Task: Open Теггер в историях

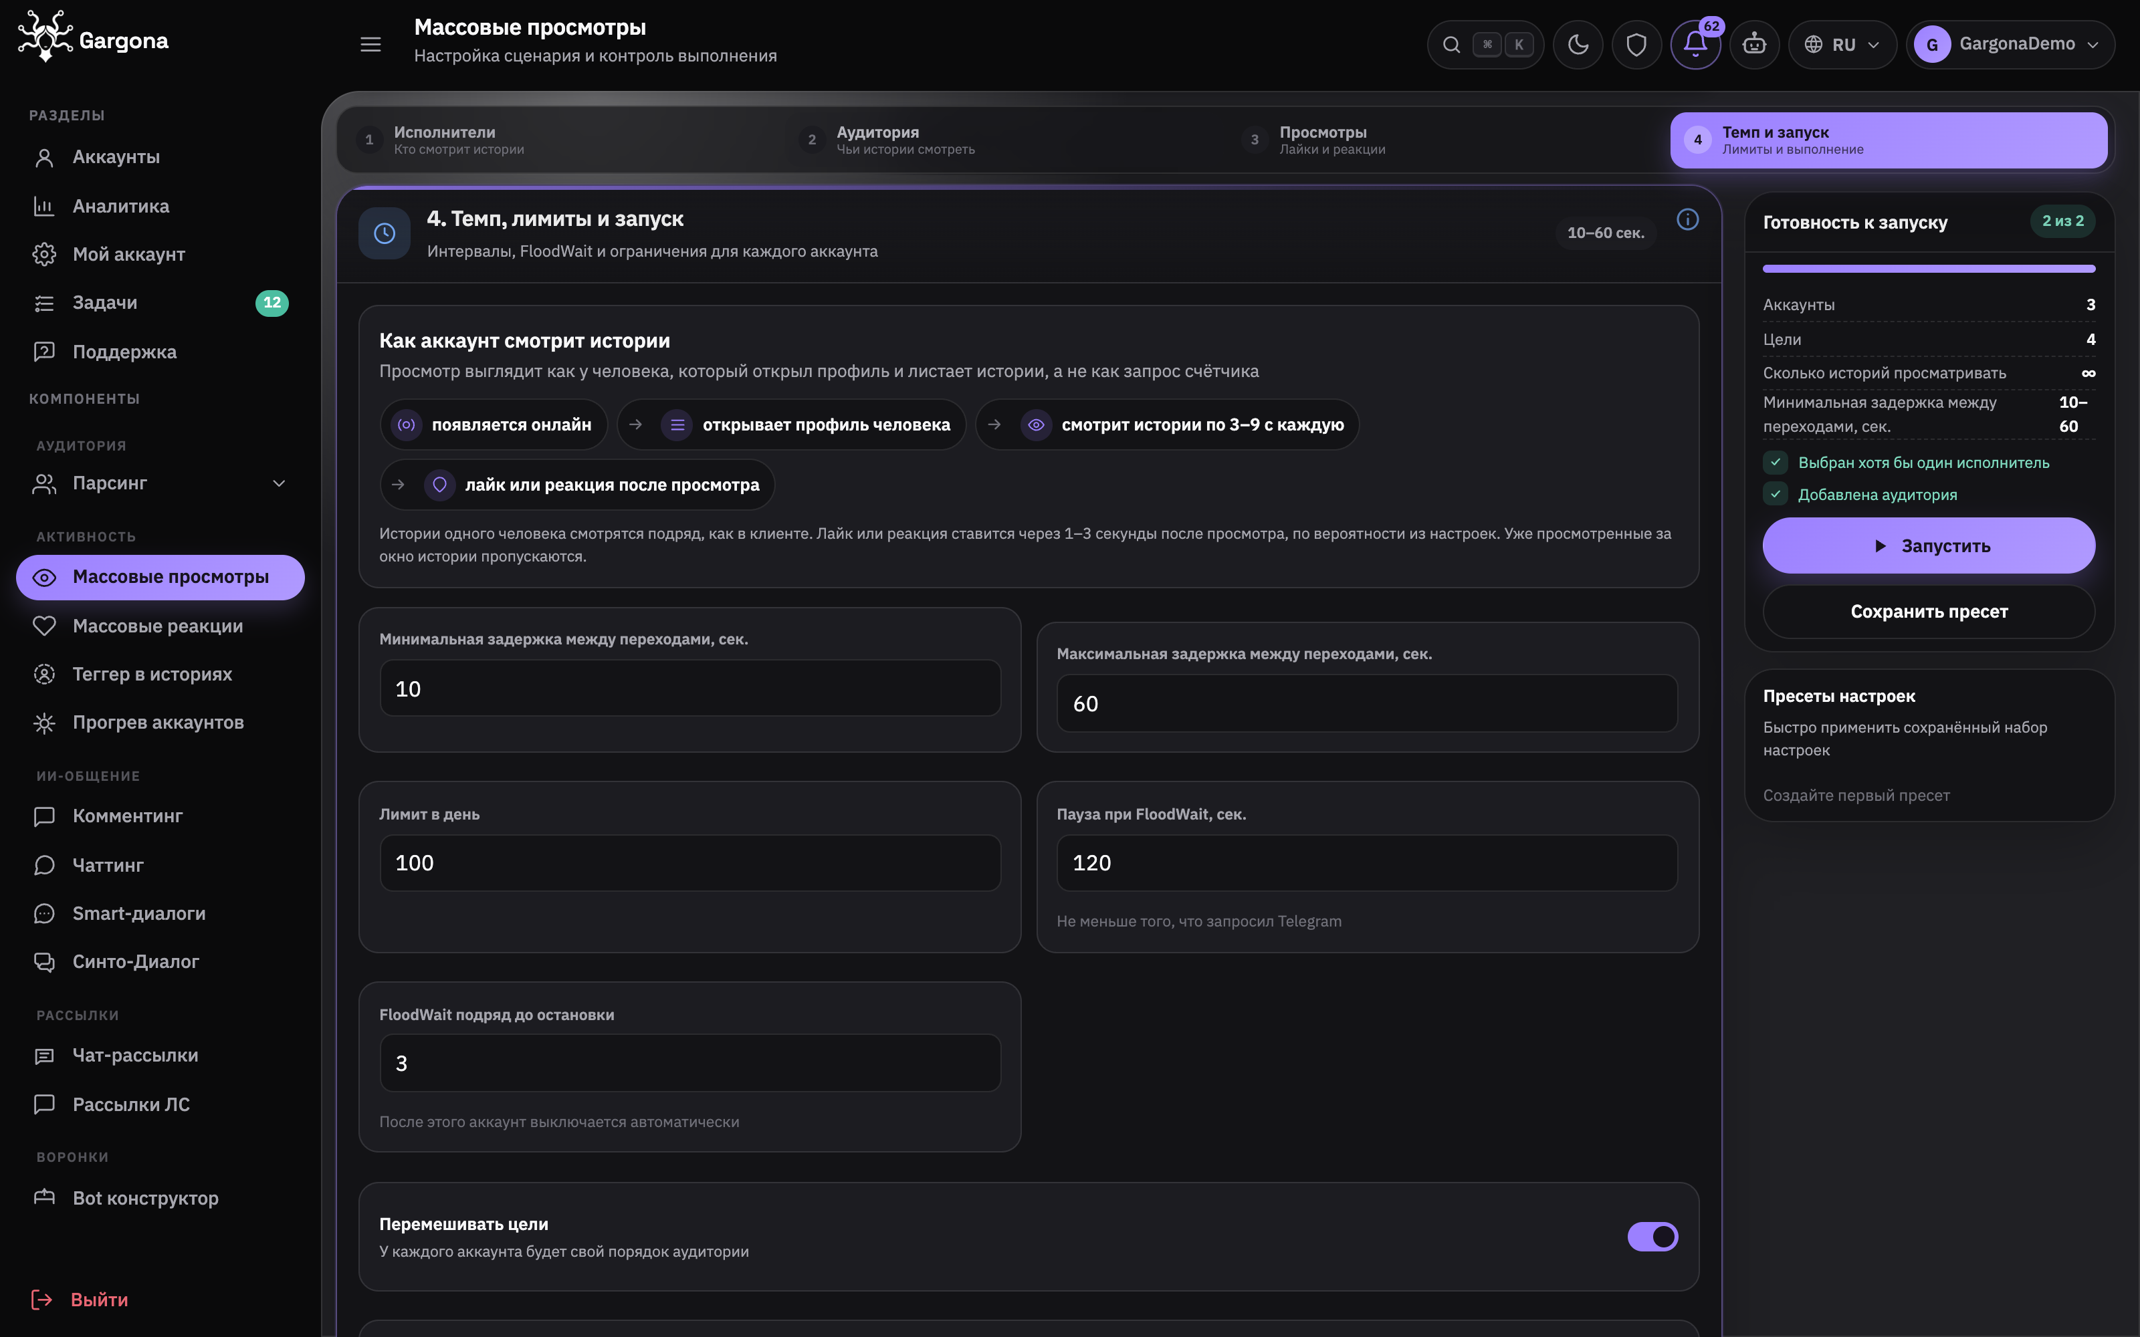Action: pyautogui.click(x=160, y=675)
